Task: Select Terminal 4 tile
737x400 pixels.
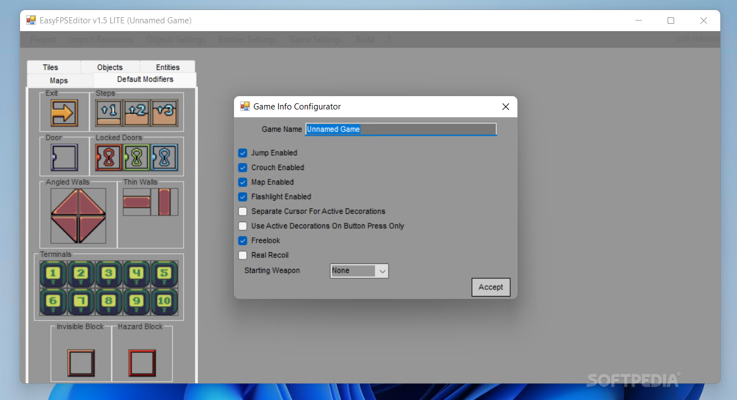Action: pos(137,274)
